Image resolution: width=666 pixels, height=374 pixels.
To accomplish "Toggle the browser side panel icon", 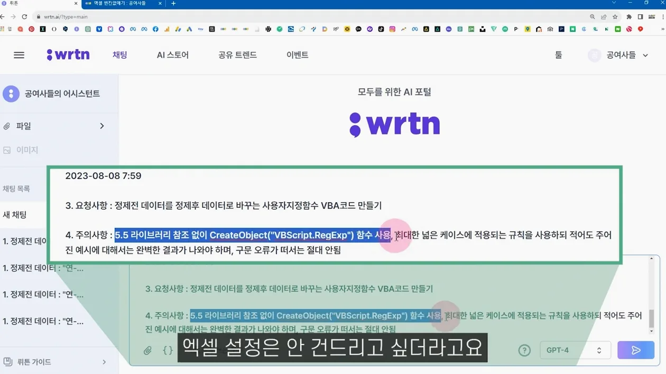I will (x=640, y=16).
